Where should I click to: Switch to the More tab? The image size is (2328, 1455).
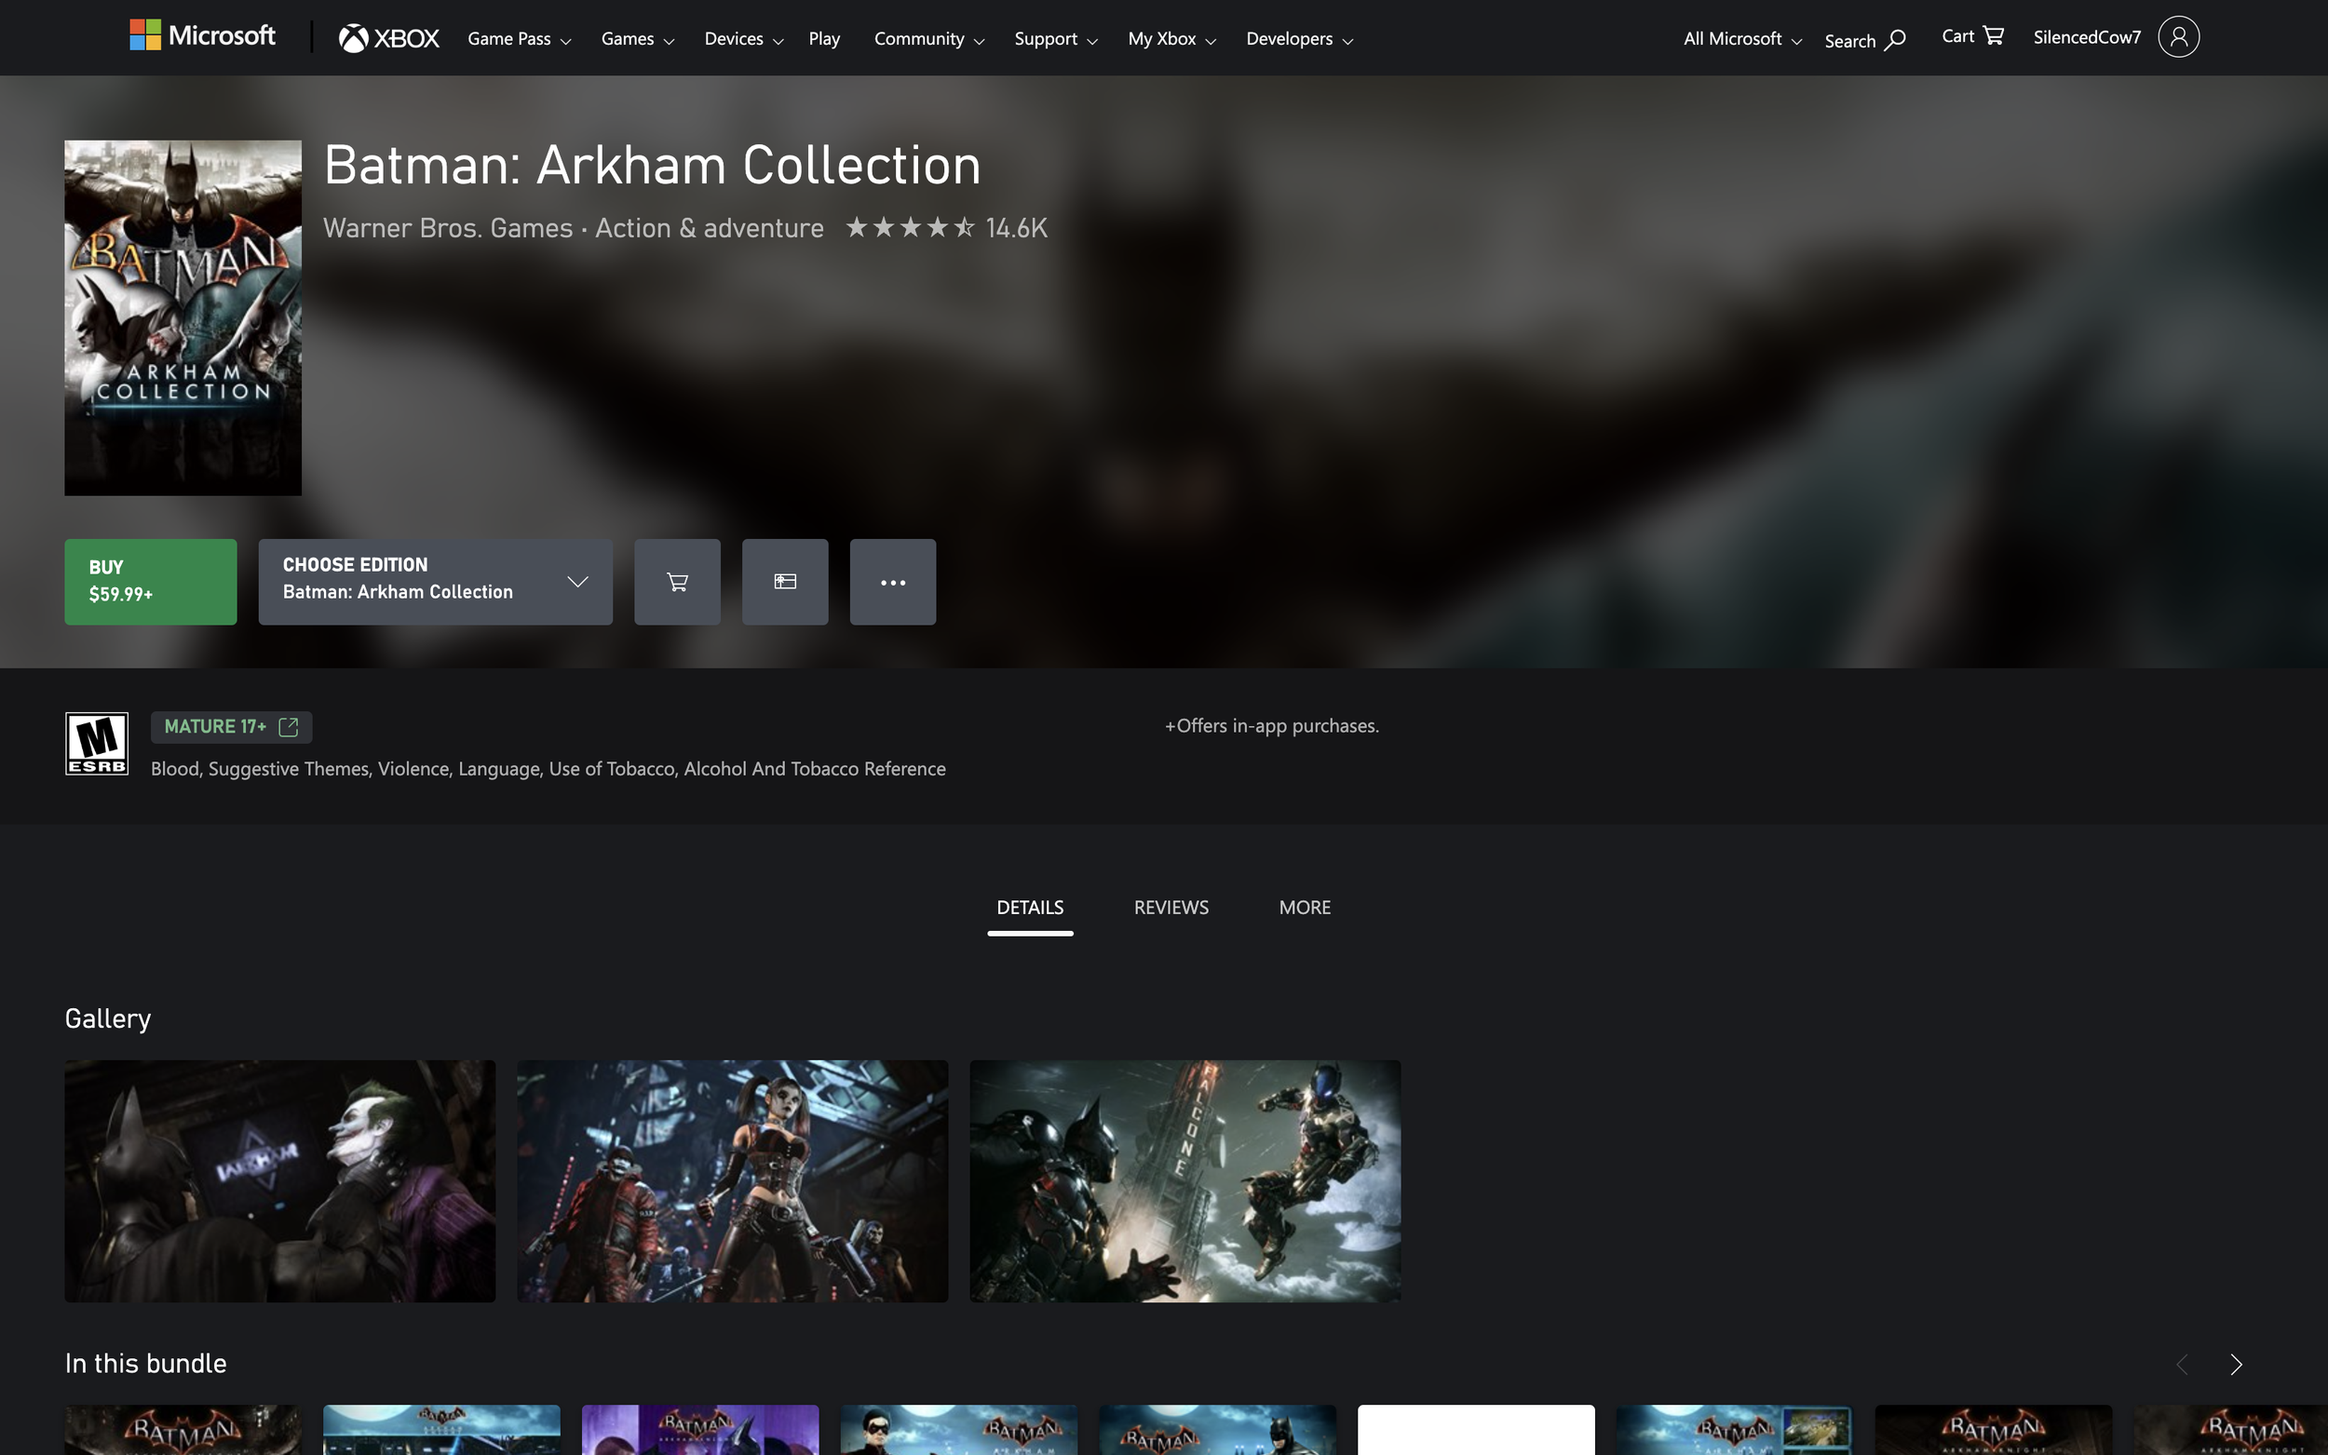(x=1304, y=908)
